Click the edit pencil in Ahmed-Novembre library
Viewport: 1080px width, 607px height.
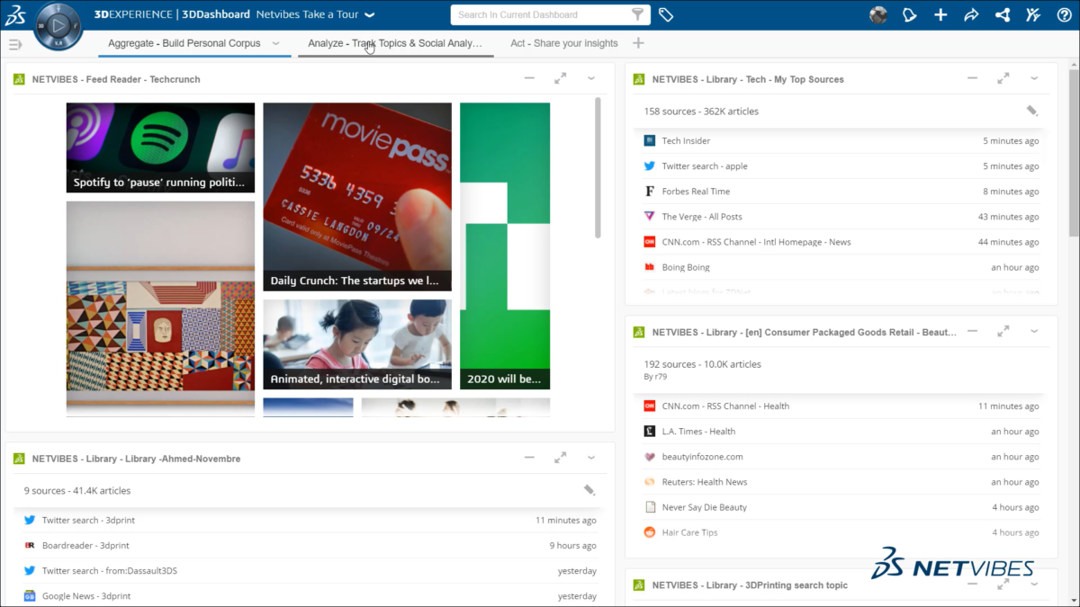coord(589,490)
